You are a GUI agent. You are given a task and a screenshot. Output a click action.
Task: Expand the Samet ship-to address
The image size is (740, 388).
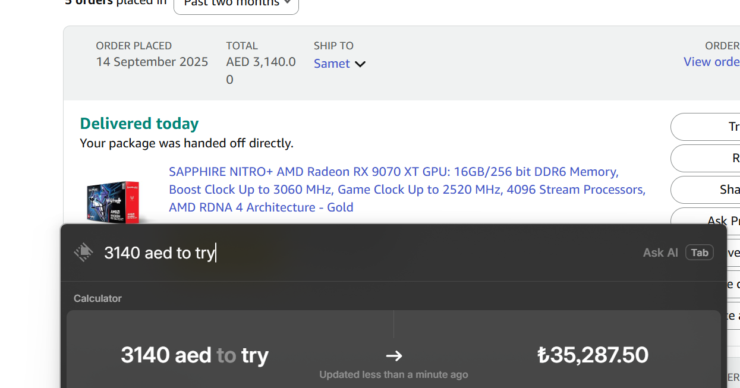point(339,64)
